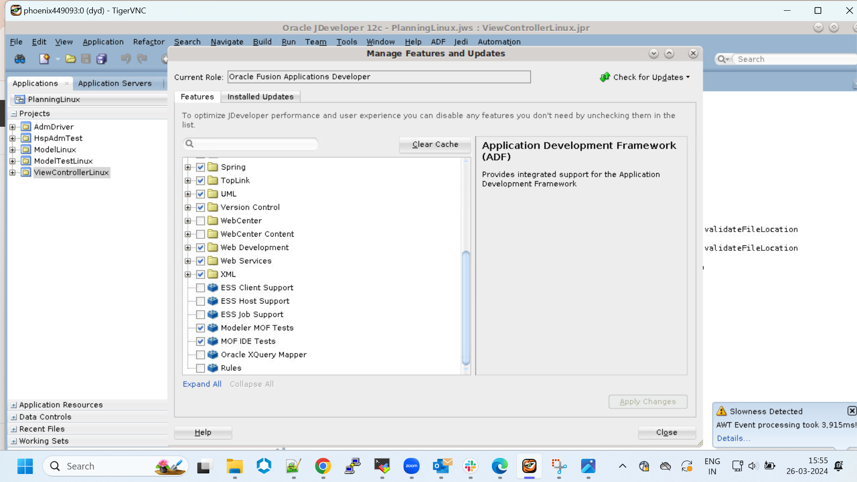Check the ESS Client Support checkbox

[x=200, y=288]
